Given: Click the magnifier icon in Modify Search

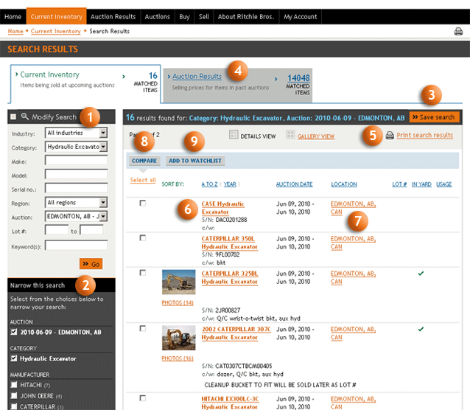Looking at the screenshot, I should point(25,117).
